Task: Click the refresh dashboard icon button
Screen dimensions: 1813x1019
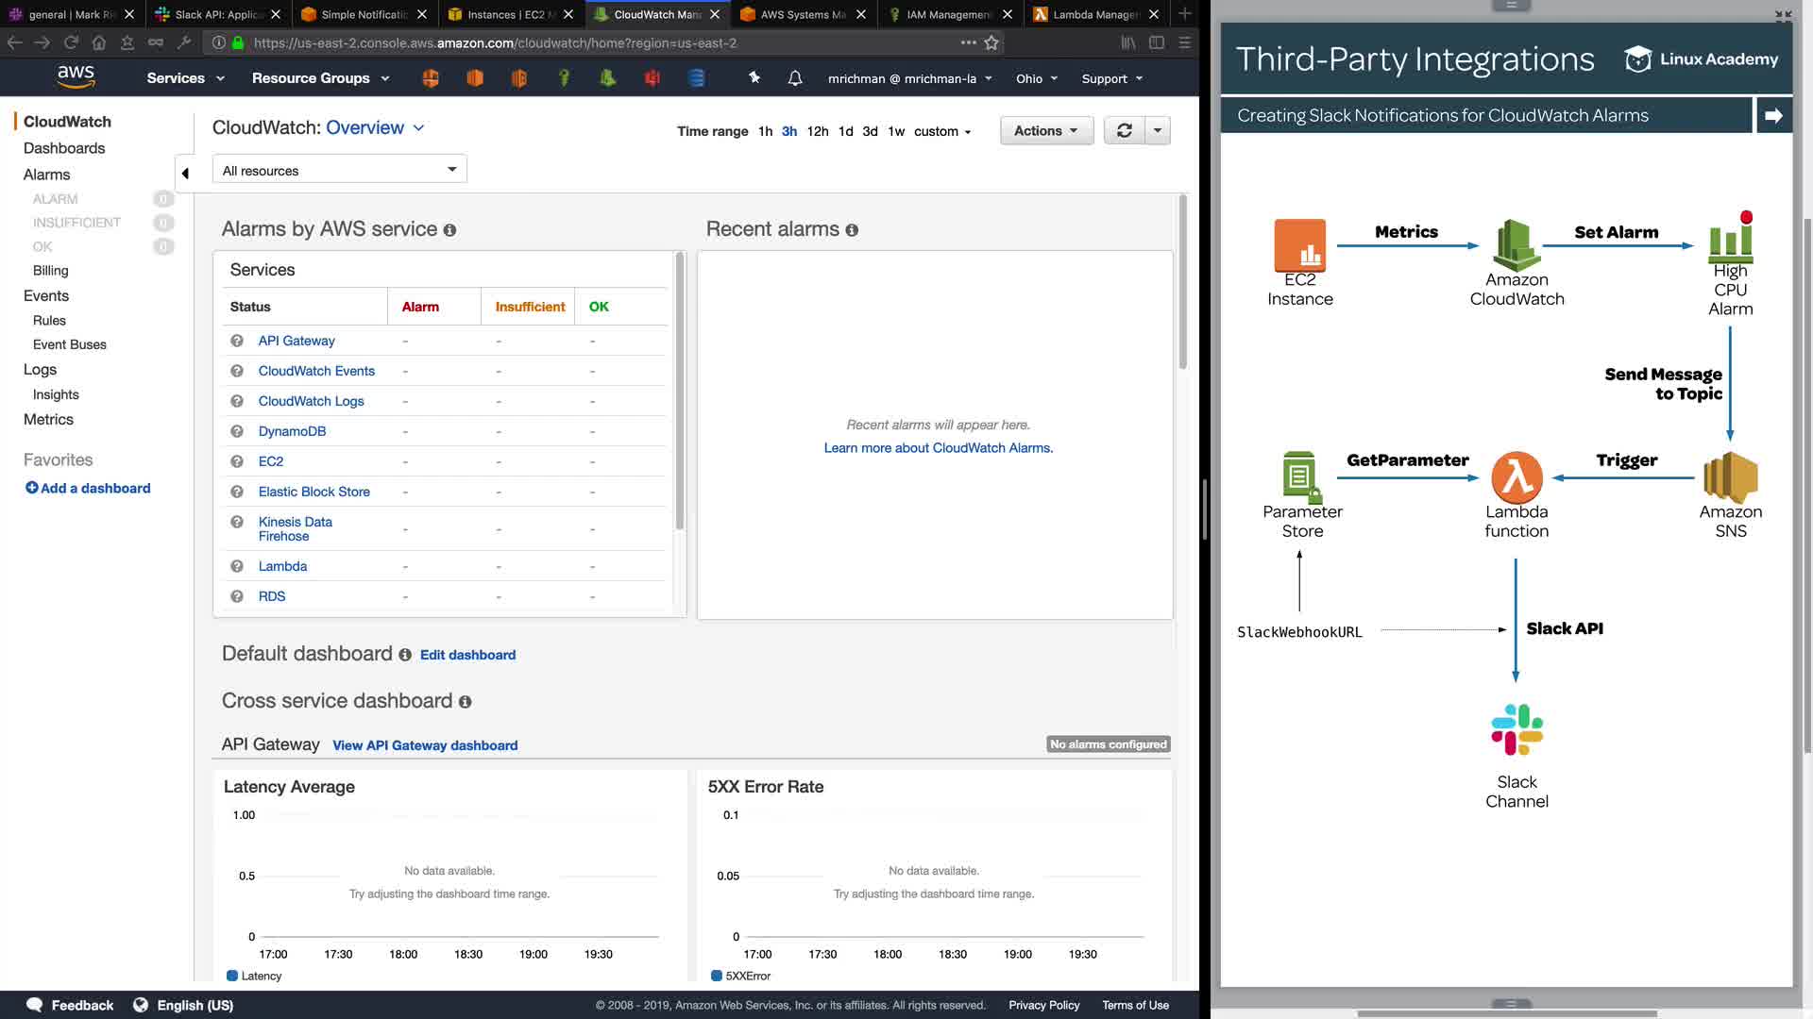Action: [x=1124, y=131]
